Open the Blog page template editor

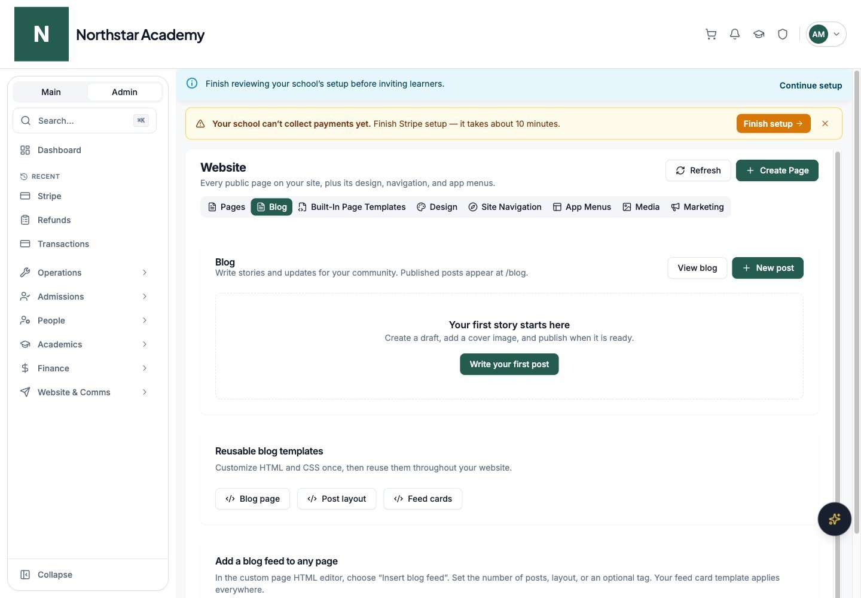pyautogui.click(x=252, y=499)
